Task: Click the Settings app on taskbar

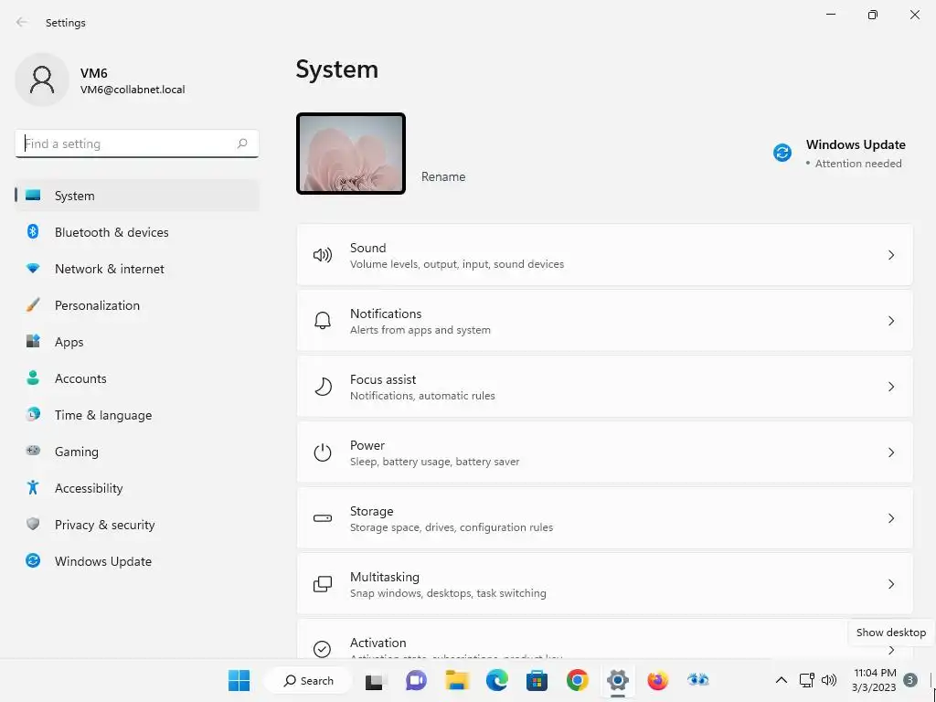Action: (618, 680)
